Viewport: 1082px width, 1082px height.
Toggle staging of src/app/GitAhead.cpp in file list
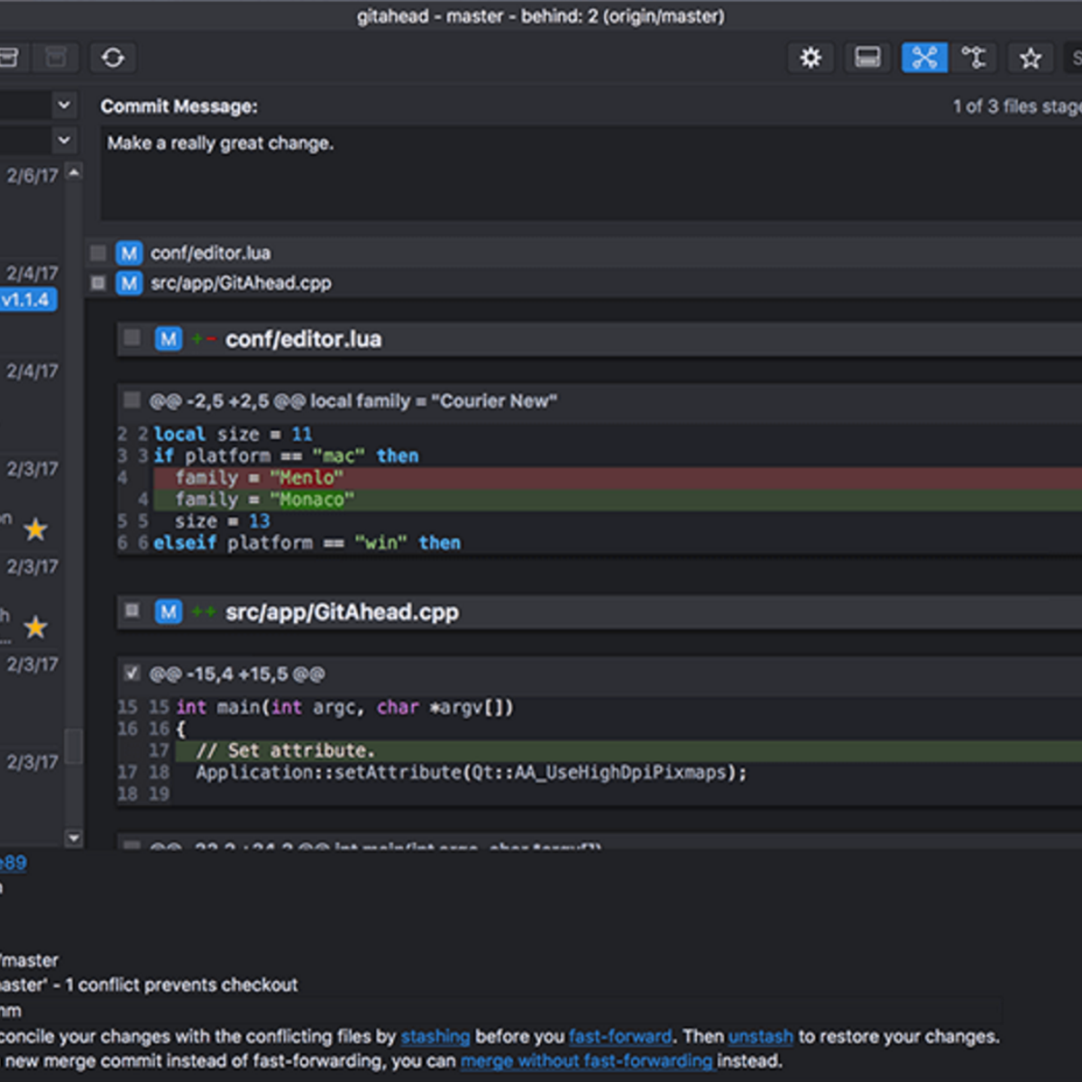click(98, 283)
